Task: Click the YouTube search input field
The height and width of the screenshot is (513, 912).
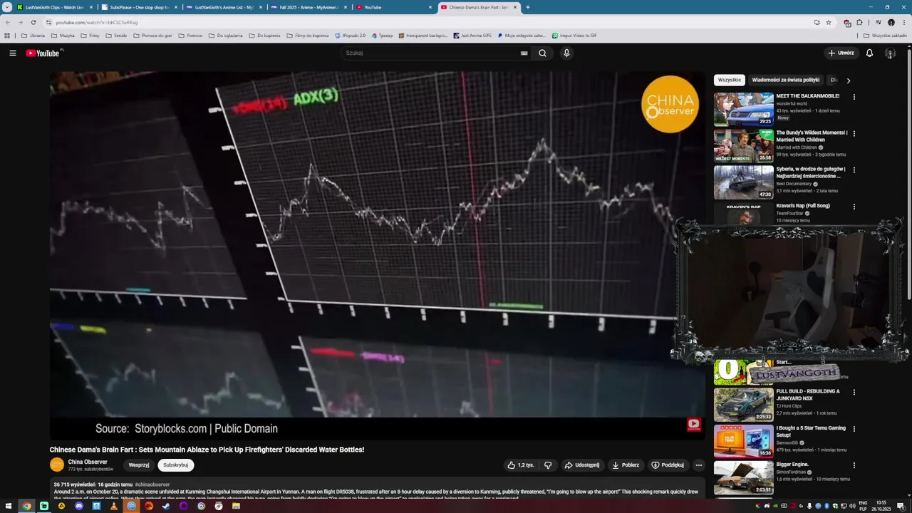Action: (431, 53)
